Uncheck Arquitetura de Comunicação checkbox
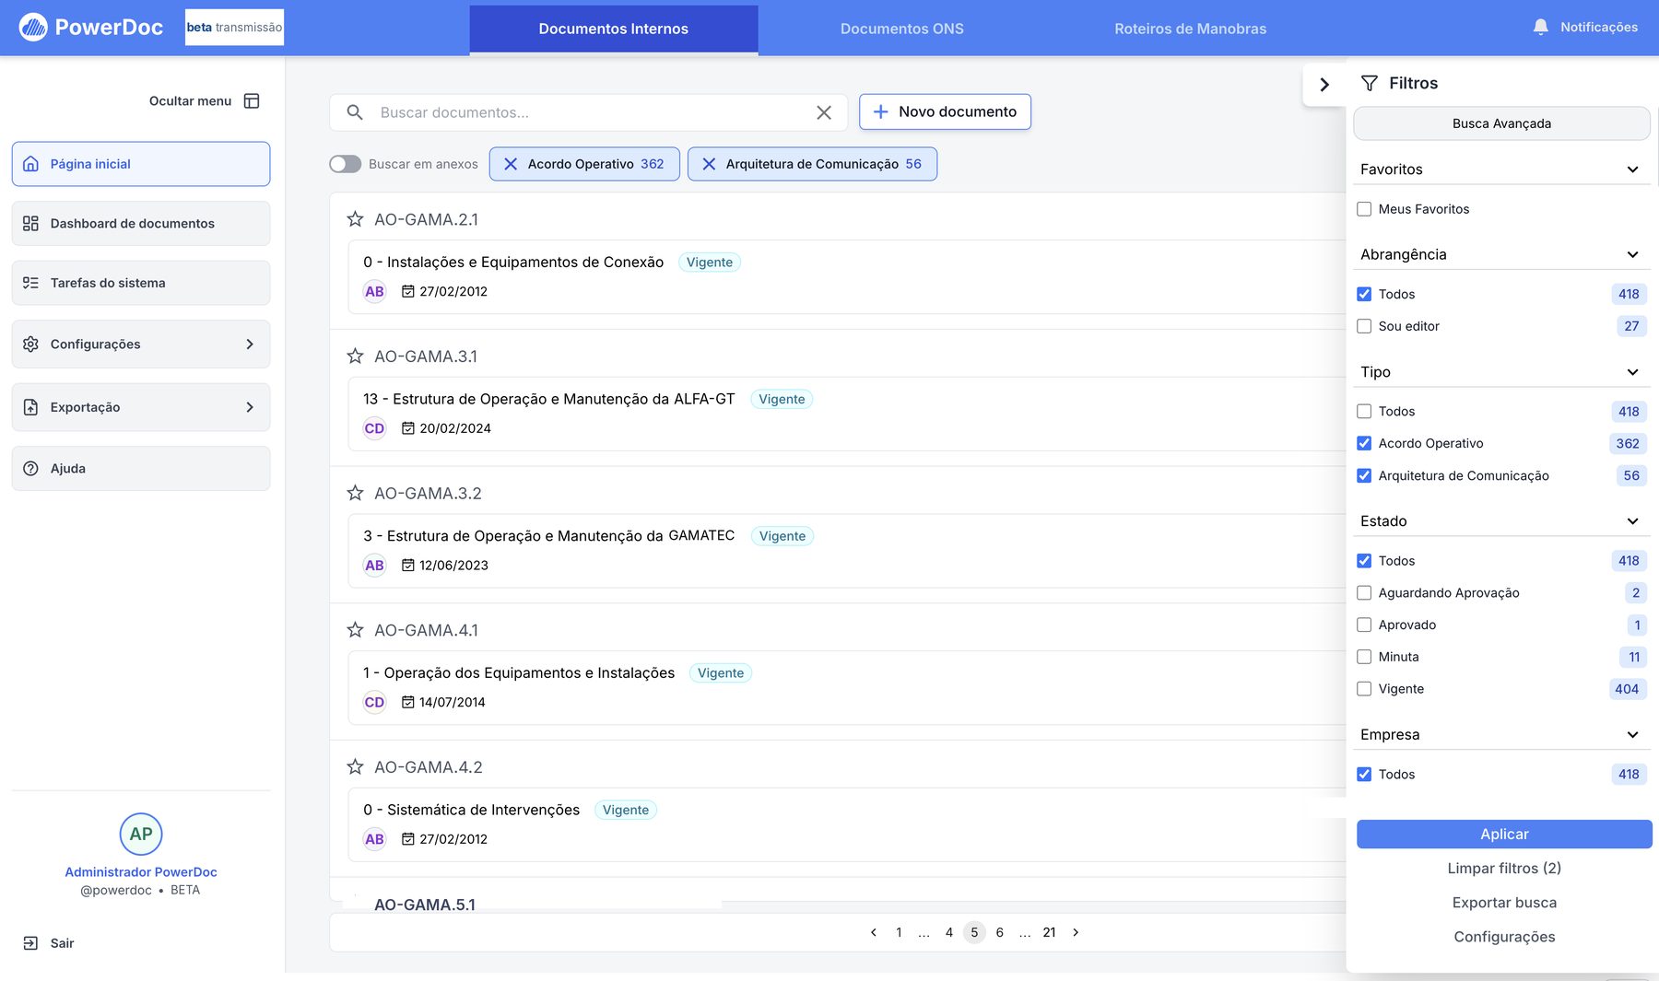 (x=1364, y=475)
